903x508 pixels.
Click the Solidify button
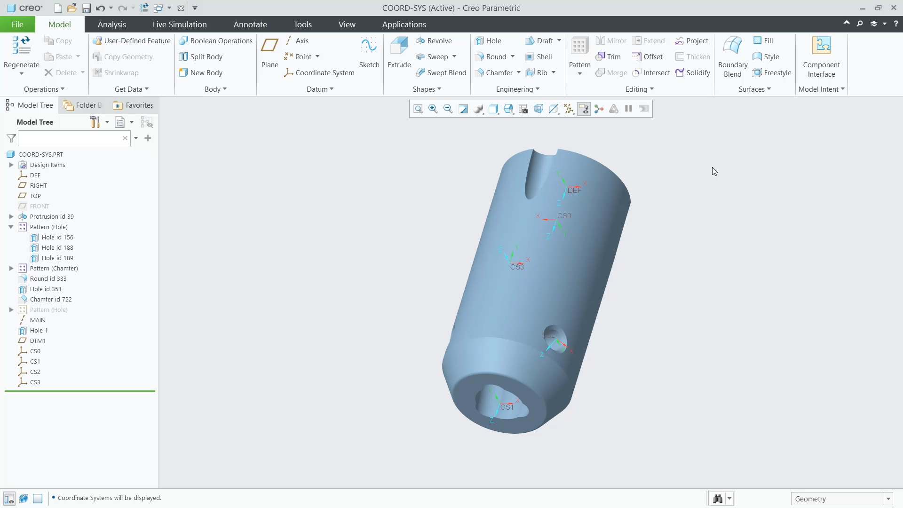tap(692, 73)
